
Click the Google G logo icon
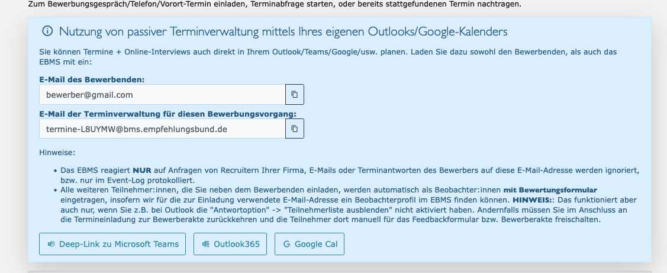(287, 244)
